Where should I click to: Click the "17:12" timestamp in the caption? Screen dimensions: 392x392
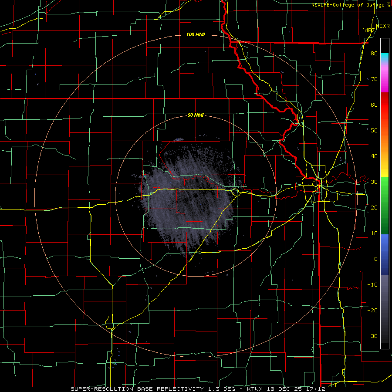point(316,389)
